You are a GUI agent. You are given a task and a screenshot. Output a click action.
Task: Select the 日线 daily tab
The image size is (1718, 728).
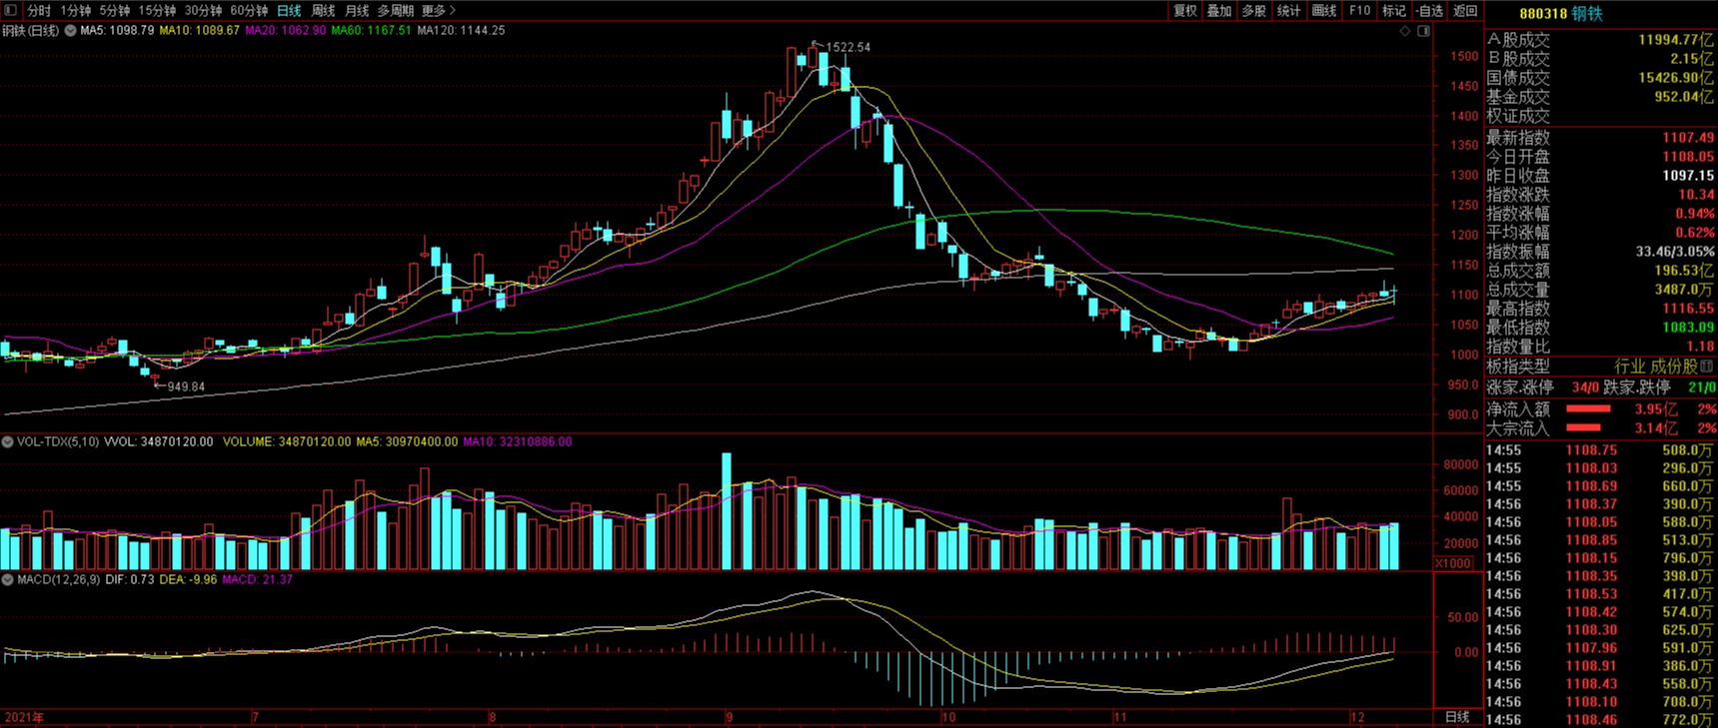[289, 10]
